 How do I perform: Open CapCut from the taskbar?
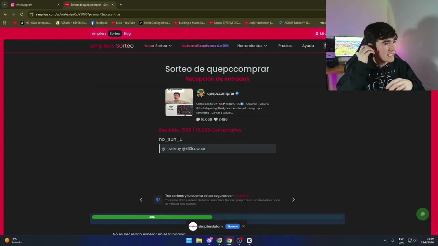pos(249,241)
